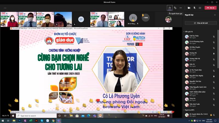Collapse the Người dự (997) group

coord(184,110)
